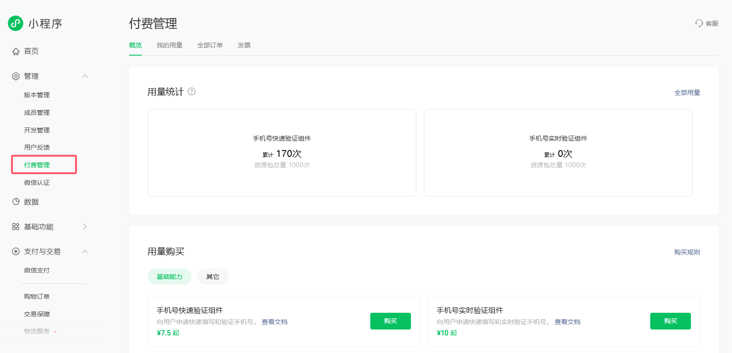Expand the 基础功能 menu section

[x=85, y=226]
